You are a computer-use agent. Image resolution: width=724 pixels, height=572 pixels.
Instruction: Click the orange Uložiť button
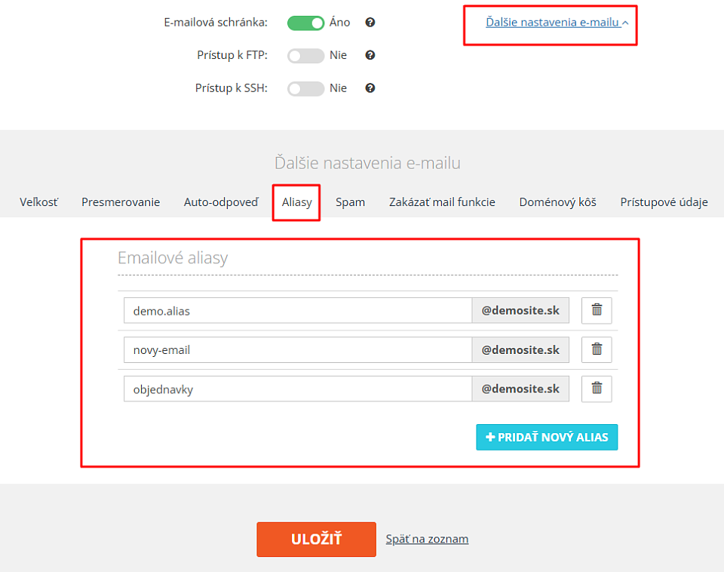tap(316, 540)
